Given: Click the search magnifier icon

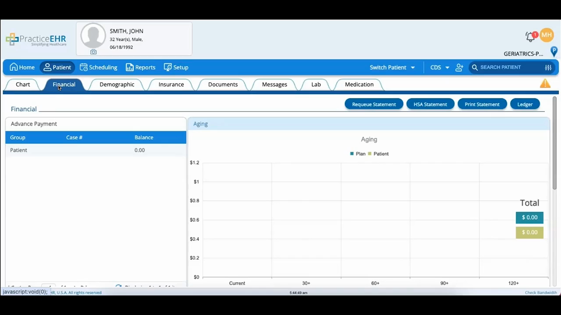Looking at the screenshot, I should click(475, 67).
